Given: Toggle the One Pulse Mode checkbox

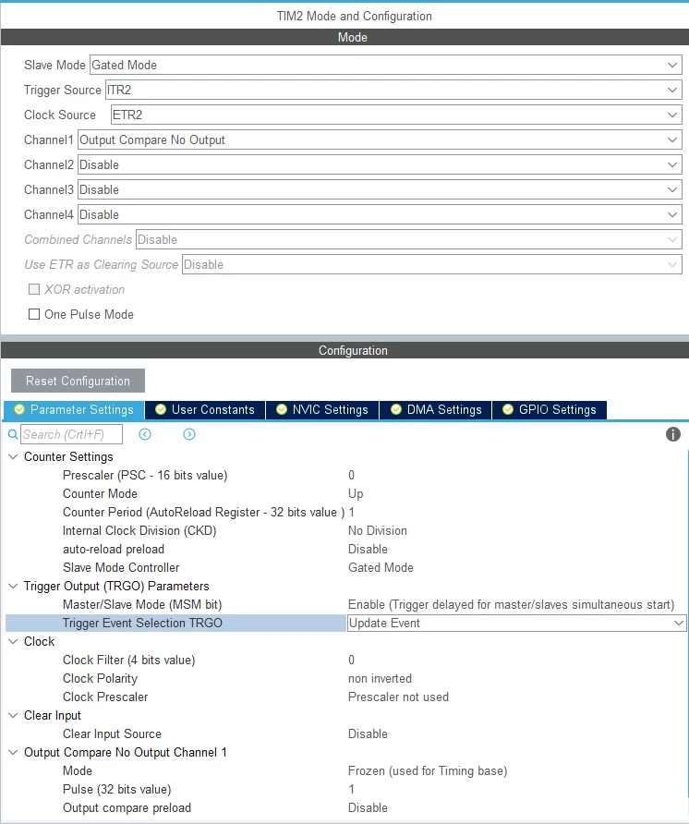Looking at the screenshot, I should point(34,314).
